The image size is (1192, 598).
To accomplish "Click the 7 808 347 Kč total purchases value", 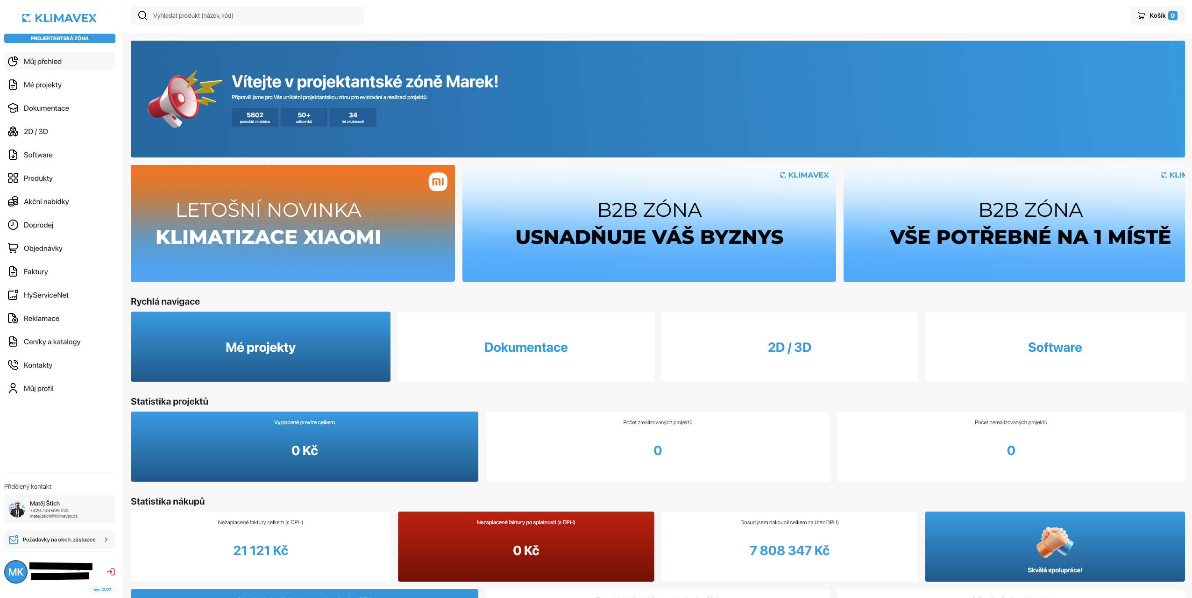I will (x=789, y=550).
